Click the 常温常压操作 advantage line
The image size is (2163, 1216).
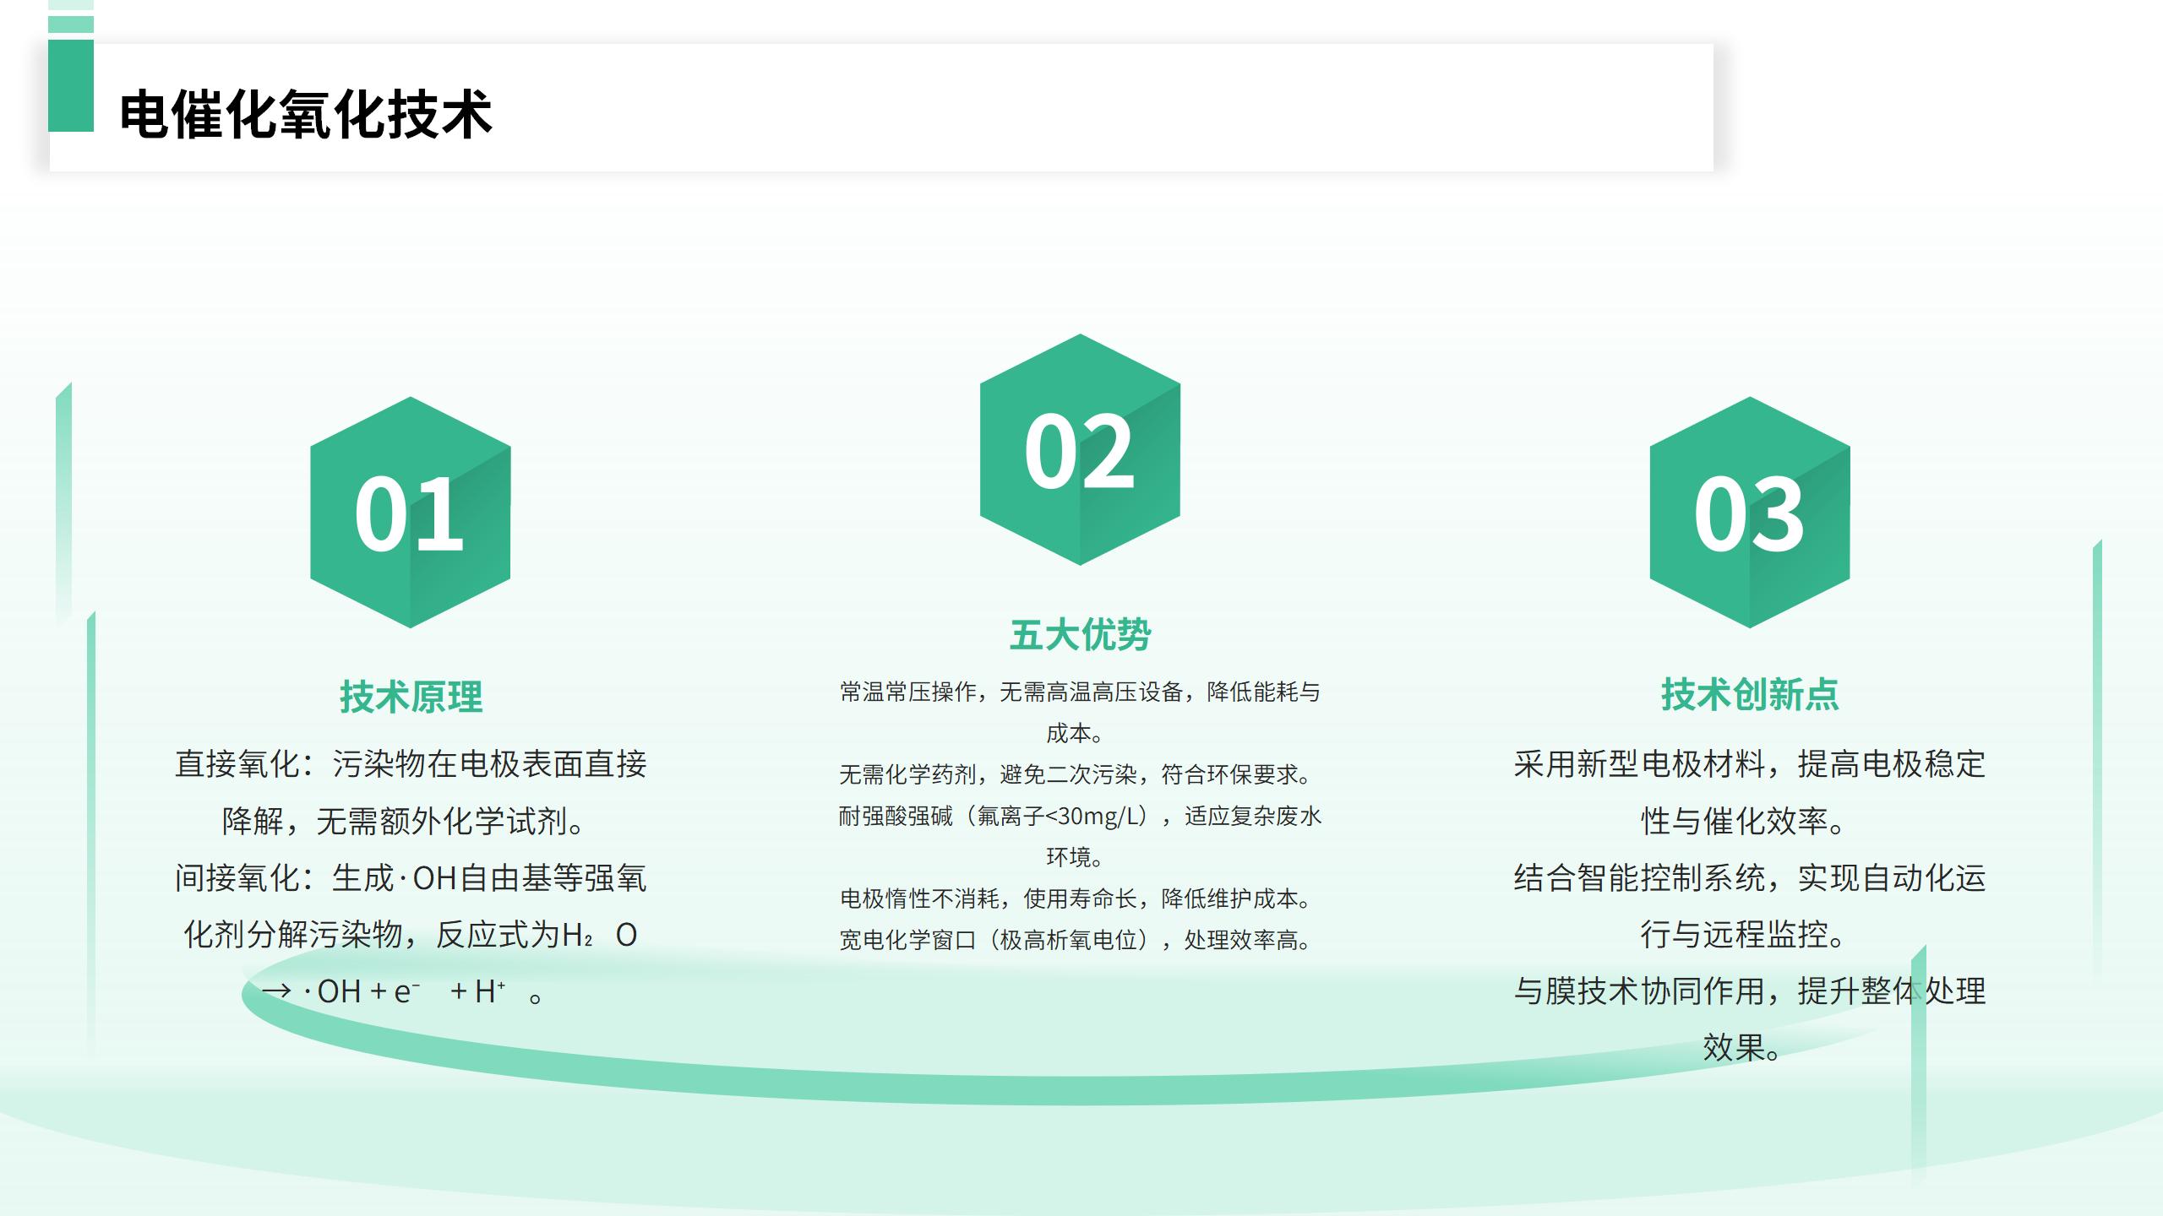[x=1080, y=692]
